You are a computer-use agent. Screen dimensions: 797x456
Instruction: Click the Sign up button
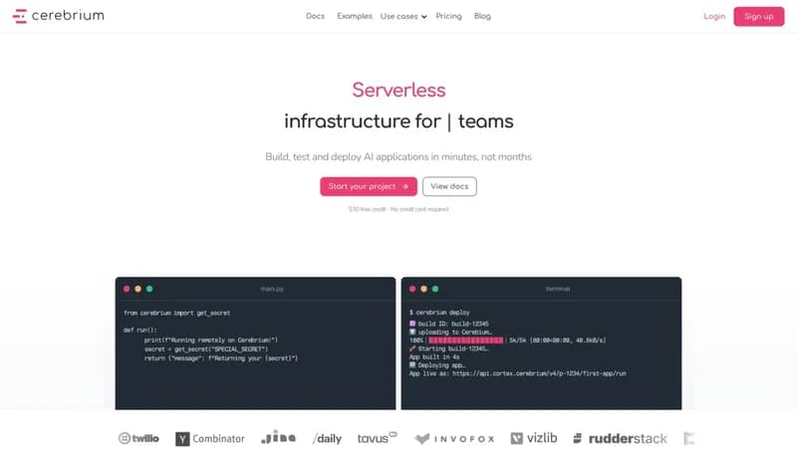(x=758, y=16)
